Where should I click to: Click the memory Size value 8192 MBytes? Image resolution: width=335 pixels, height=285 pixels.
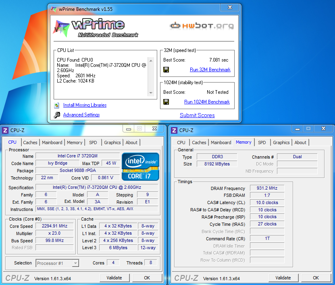tap(217, 164)
